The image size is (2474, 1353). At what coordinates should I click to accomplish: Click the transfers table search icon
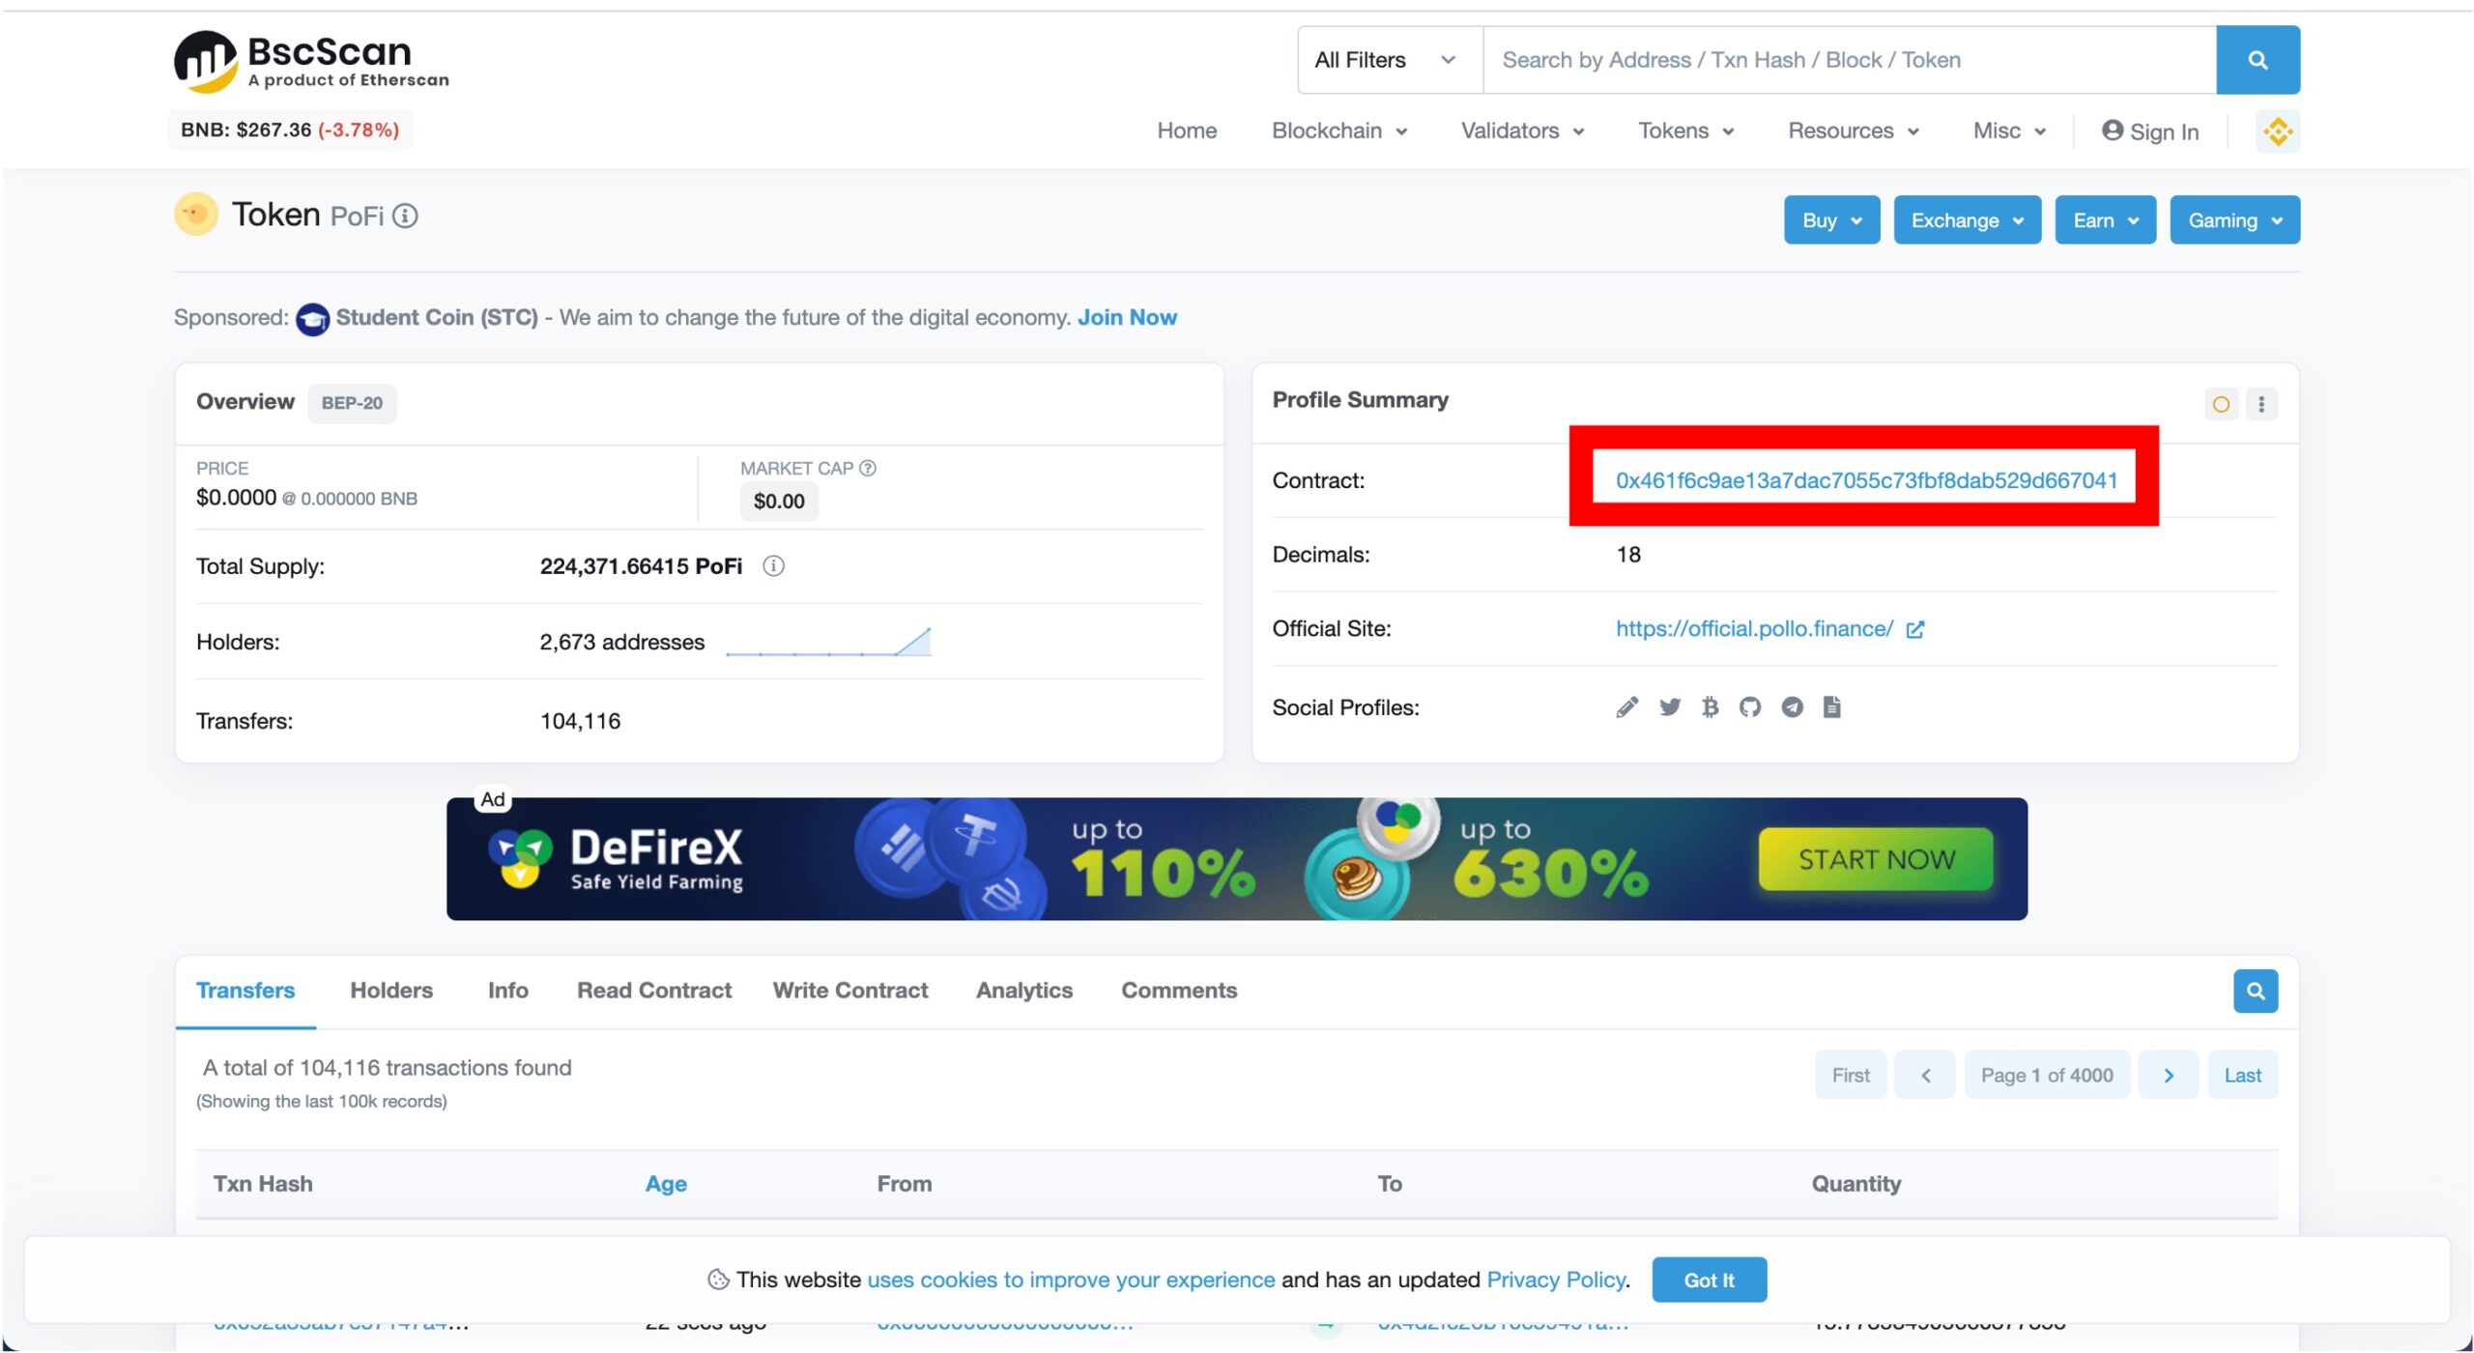2255,992
